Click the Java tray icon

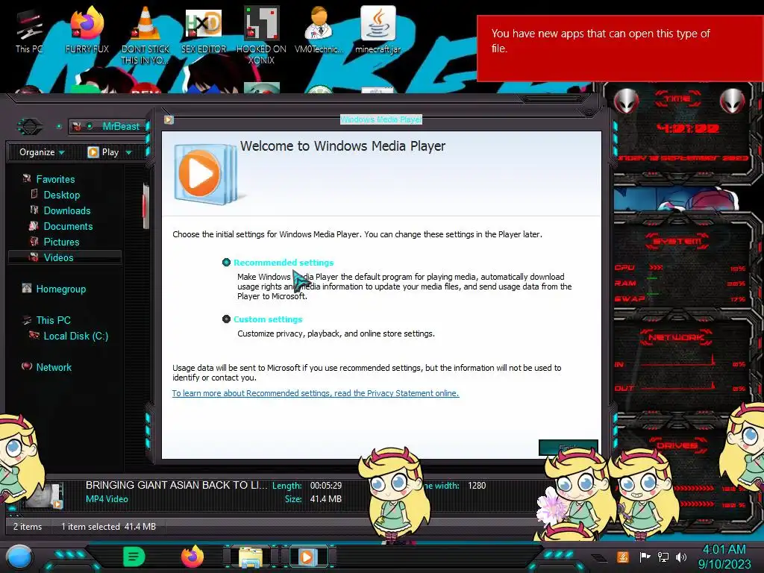(x=623, y=557)
